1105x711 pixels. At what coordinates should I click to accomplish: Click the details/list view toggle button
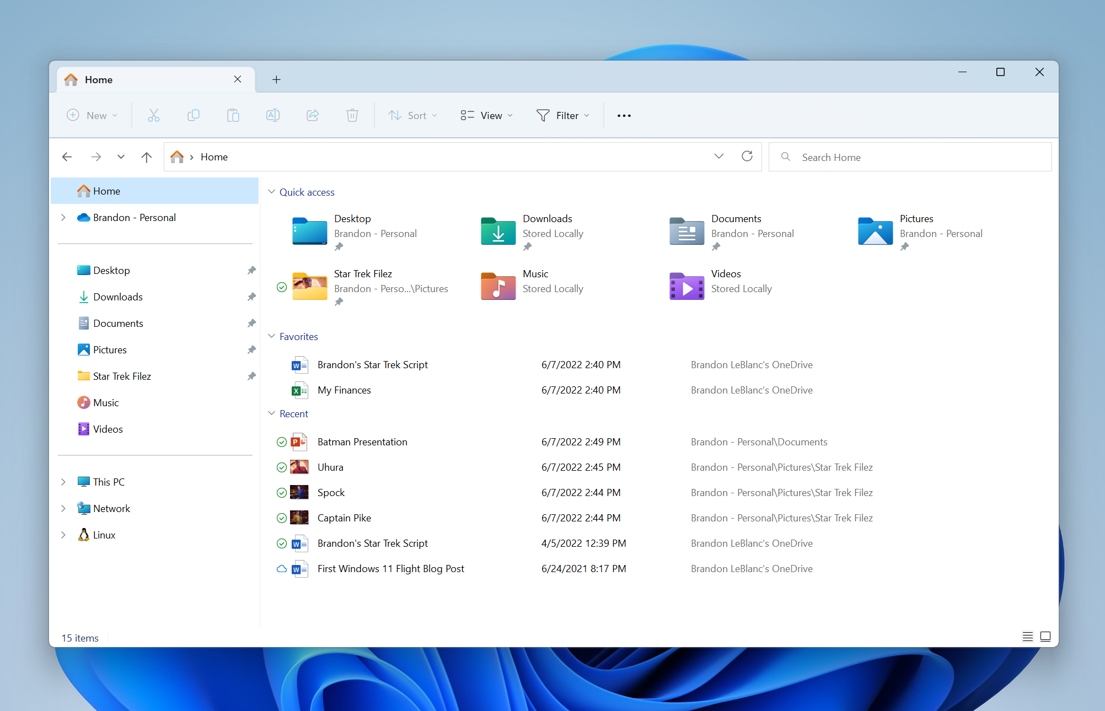tap(1028, 636)
